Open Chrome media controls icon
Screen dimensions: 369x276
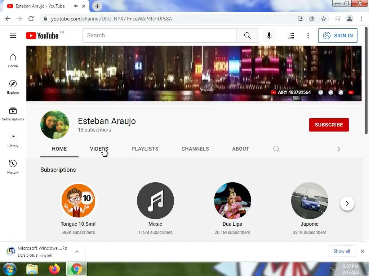[338, 19]
